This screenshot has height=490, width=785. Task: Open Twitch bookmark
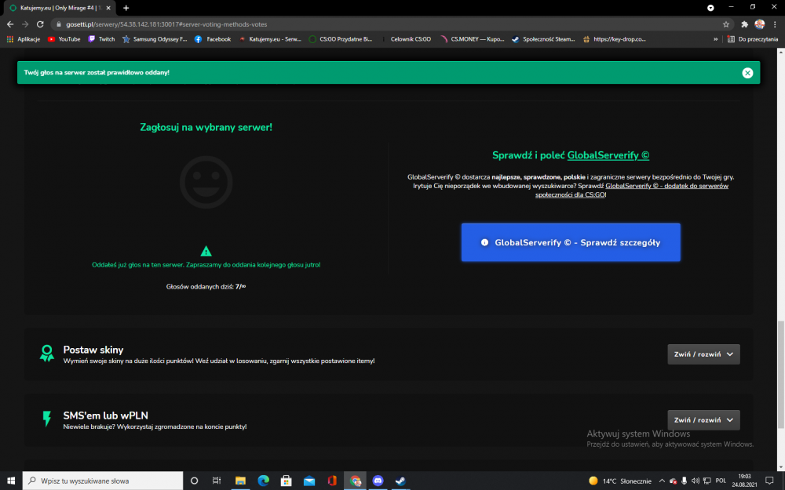click(x=101, y=39)
